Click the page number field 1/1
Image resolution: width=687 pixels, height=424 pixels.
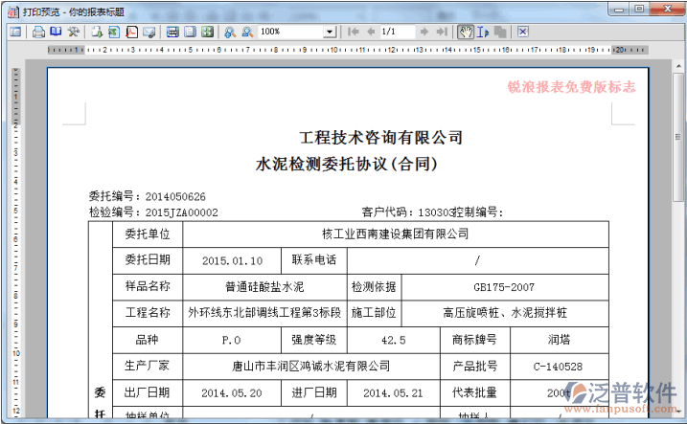tap(397, 32)
